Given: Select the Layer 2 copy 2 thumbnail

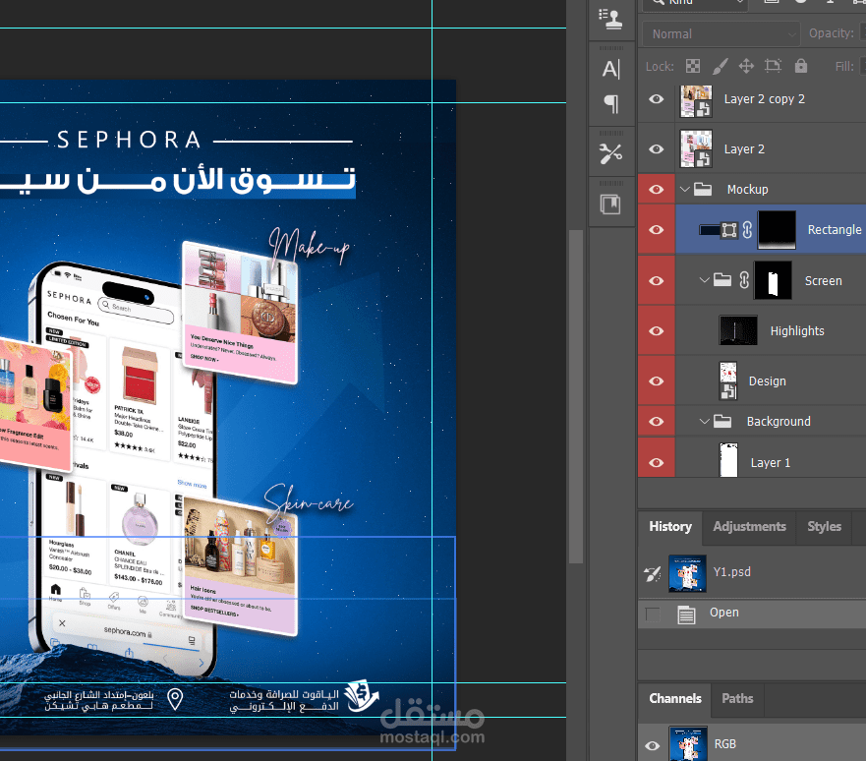Looking at the screenshot, I should (696, 101).
